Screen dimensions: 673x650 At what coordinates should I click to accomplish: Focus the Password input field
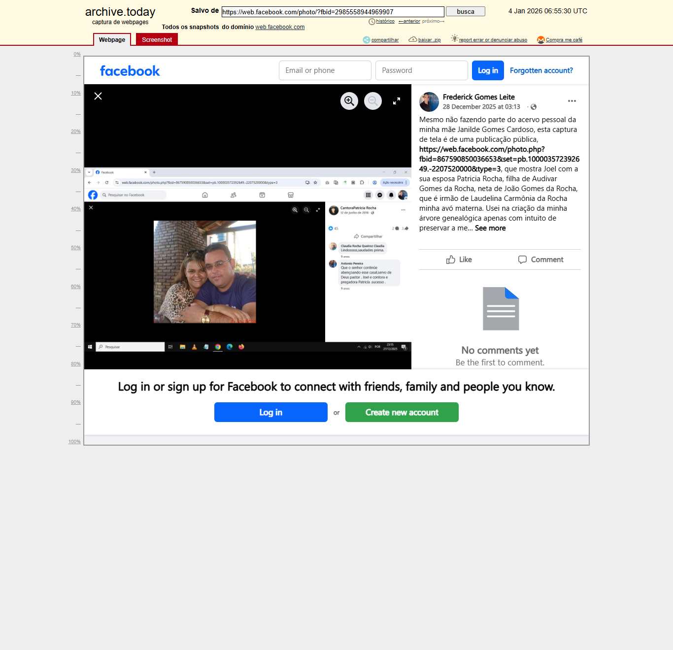tap(422, 70)
